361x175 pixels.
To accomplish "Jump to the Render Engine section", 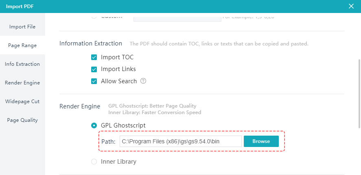I will 22,83.
